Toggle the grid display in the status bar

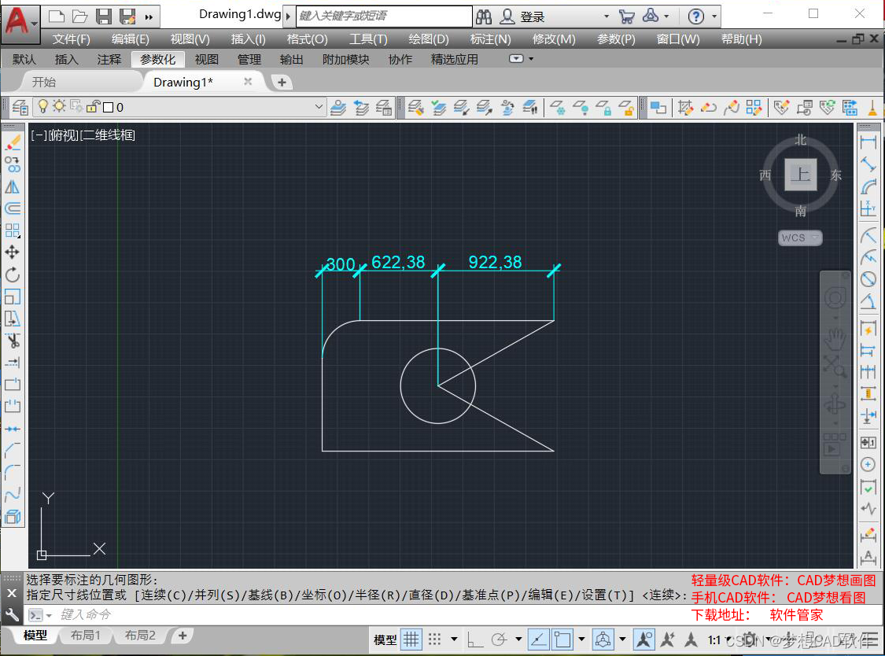411,639
